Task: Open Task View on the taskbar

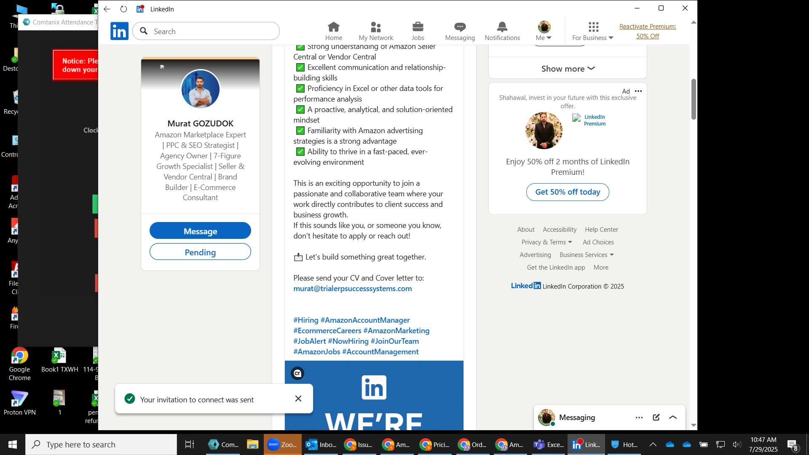Action: click(190, 444)
